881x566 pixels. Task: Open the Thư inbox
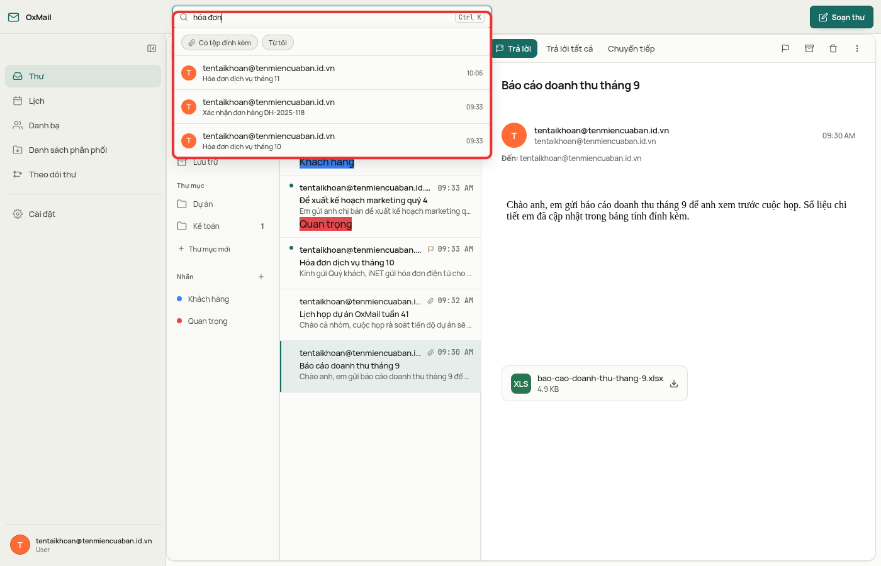pos(83,76)
